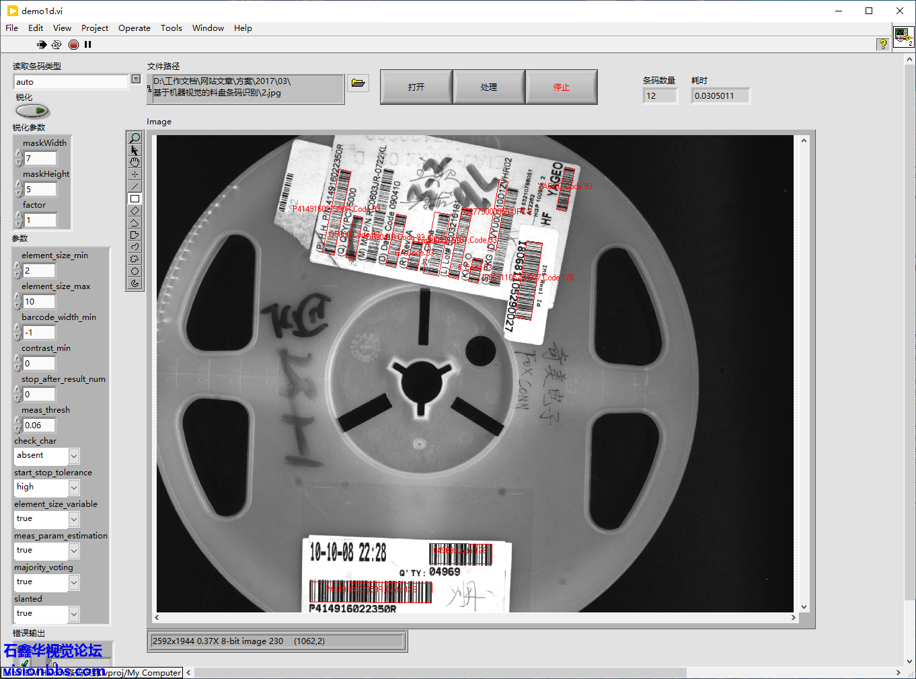The image size is (916, 679).
Task: Expand the slanted dropdown
Action: coord(74,614)
